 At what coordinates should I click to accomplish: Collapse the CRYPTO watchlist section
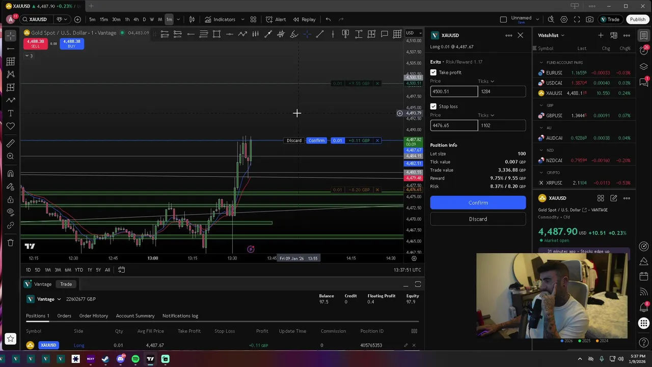[x=541, y=173]
